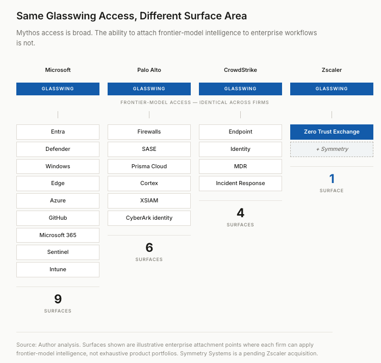The width and height of the screenshot is (381, 363).
Task: Click the Prisma Cloud box
Action: [x=149, y=166]
